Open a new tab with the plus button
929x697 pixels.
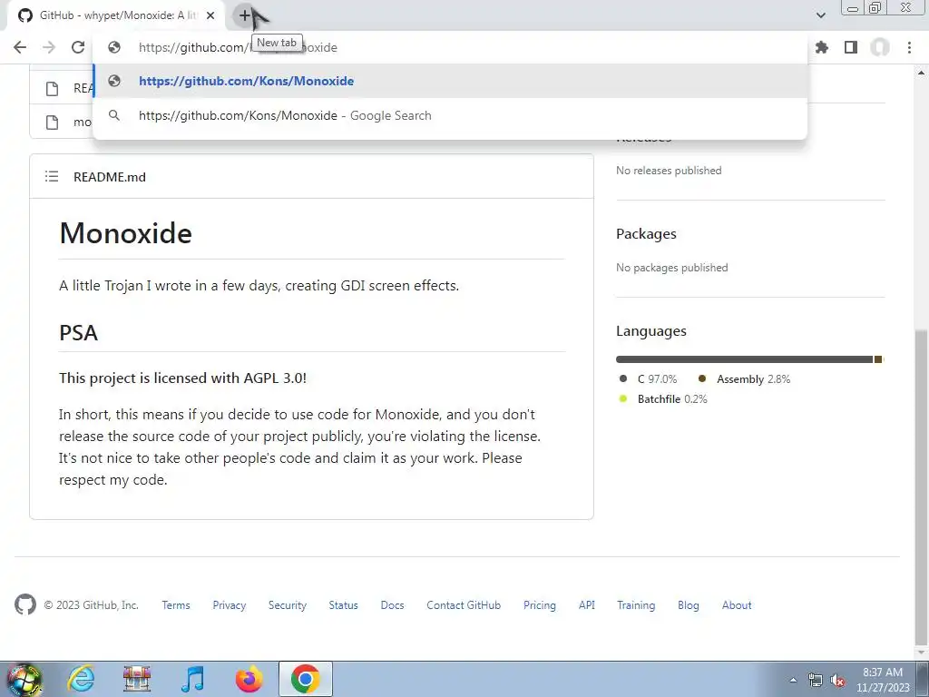tap(245, 15)
